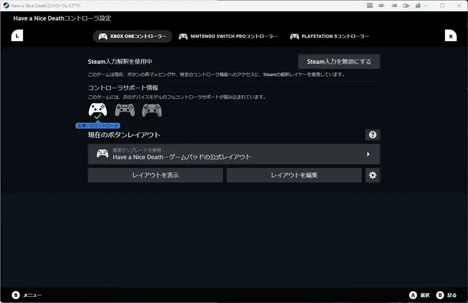Disable Steam Input with the Steam入力を無効にする button
The width and height of the screenshot is (468, 303).
(339, 61)
